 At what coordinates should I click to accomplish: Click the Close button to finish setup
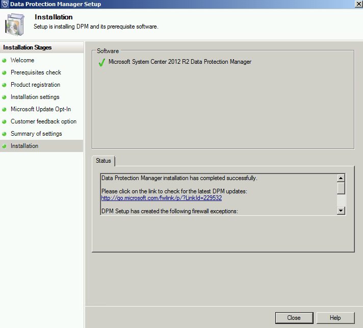(x=294, y=318)
